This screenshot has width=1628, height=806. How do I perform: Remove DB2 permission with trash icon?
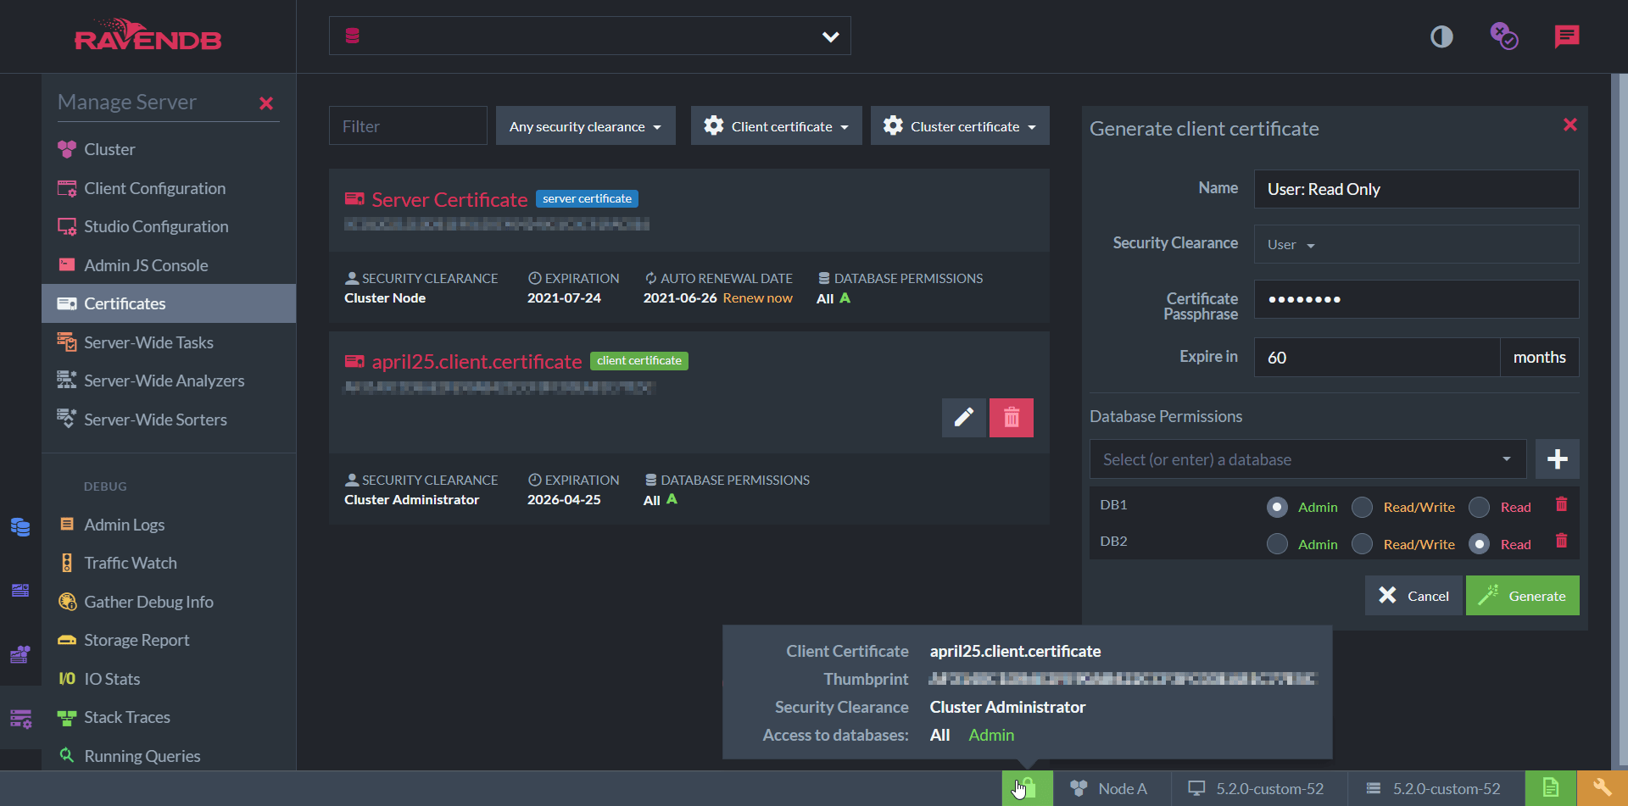[x=1561, y=542]
